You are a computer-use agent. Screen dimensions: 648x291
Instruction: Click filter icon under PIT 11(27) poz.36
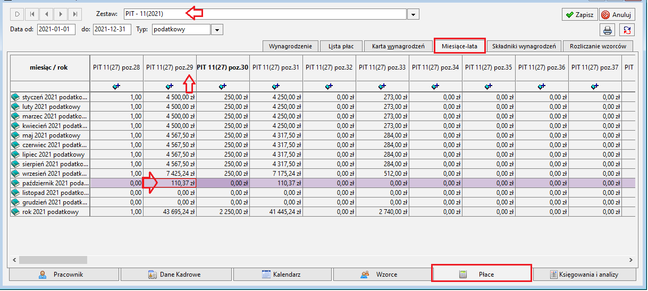[x=542, y=86]
